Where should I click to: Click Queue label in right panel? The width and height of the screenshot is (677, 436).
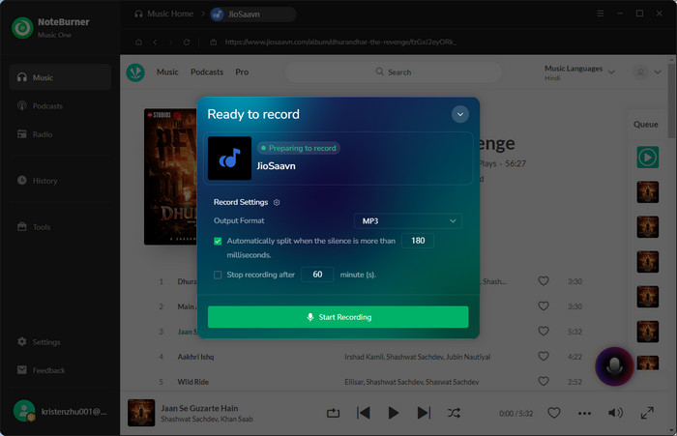(645, 125)
